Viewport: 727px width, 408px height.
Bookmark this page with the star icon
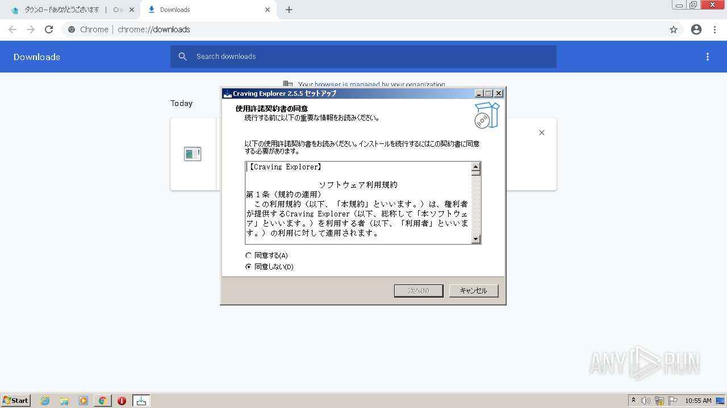click(674, 29)
